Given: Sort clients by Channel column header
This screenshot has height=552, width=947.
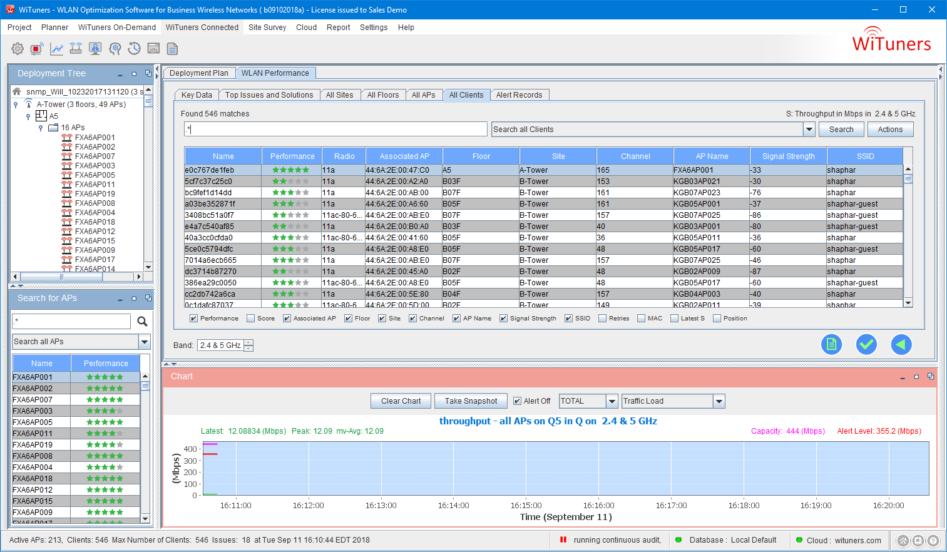Looking at the screenshot, I should pos(635,156).
